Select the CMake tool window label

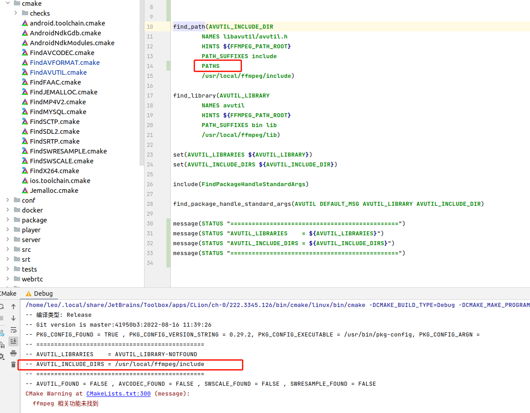pos(8,294)
